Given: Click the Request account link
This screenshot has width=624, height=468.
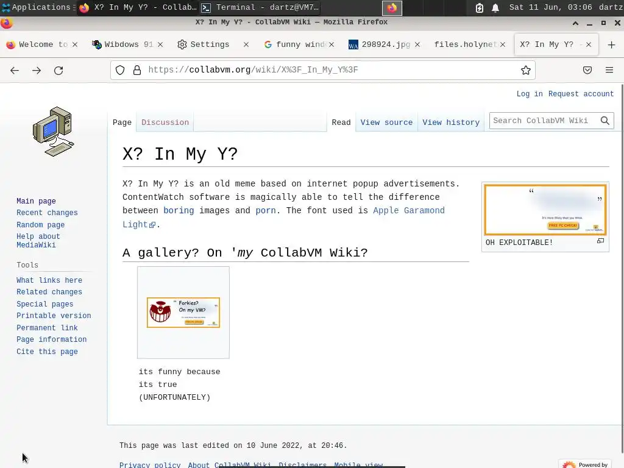Looking at the screenshot, I should pyautogui.click(x=581, y=94).
